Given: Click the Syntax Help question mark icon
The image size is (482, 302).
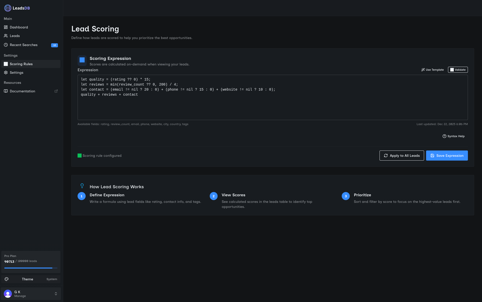Looking at the screenshot, I should pos(444,136).
